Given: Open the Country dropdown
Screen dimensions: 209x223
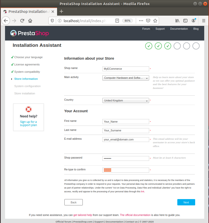Looking at the screenshot, I should [126, 100].
